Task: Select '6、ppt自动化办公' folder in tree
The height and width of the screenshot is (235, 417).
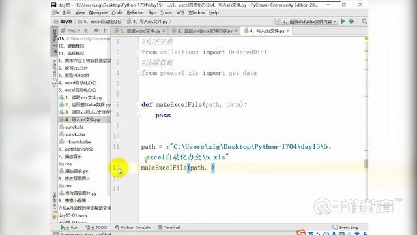Action: point(76,149)
